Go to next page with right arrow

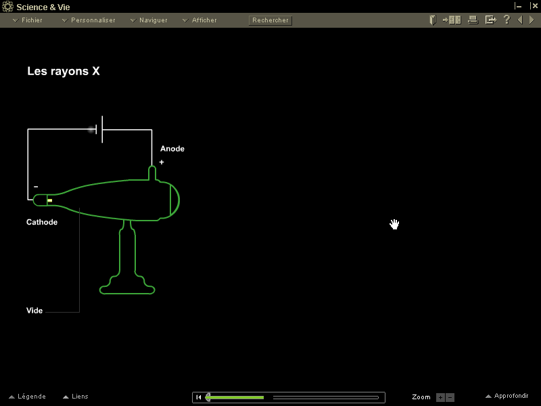click(x=532, y=20)
